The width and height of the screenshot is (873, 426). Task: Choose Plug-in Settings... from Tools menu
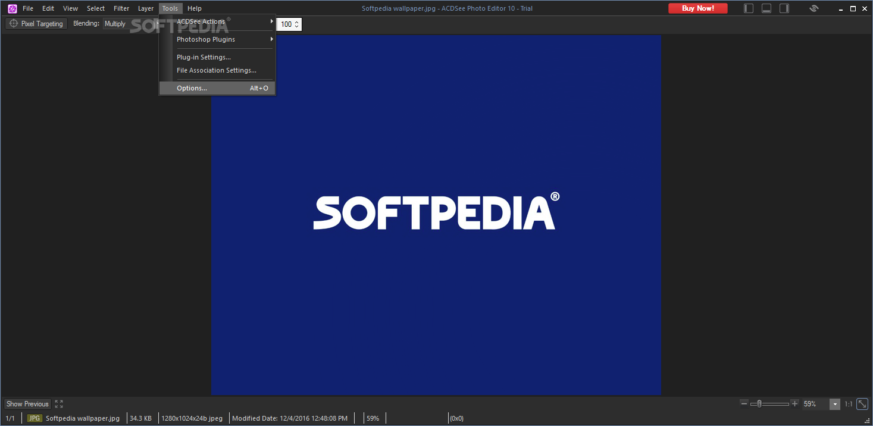click(x=217, y=57)
